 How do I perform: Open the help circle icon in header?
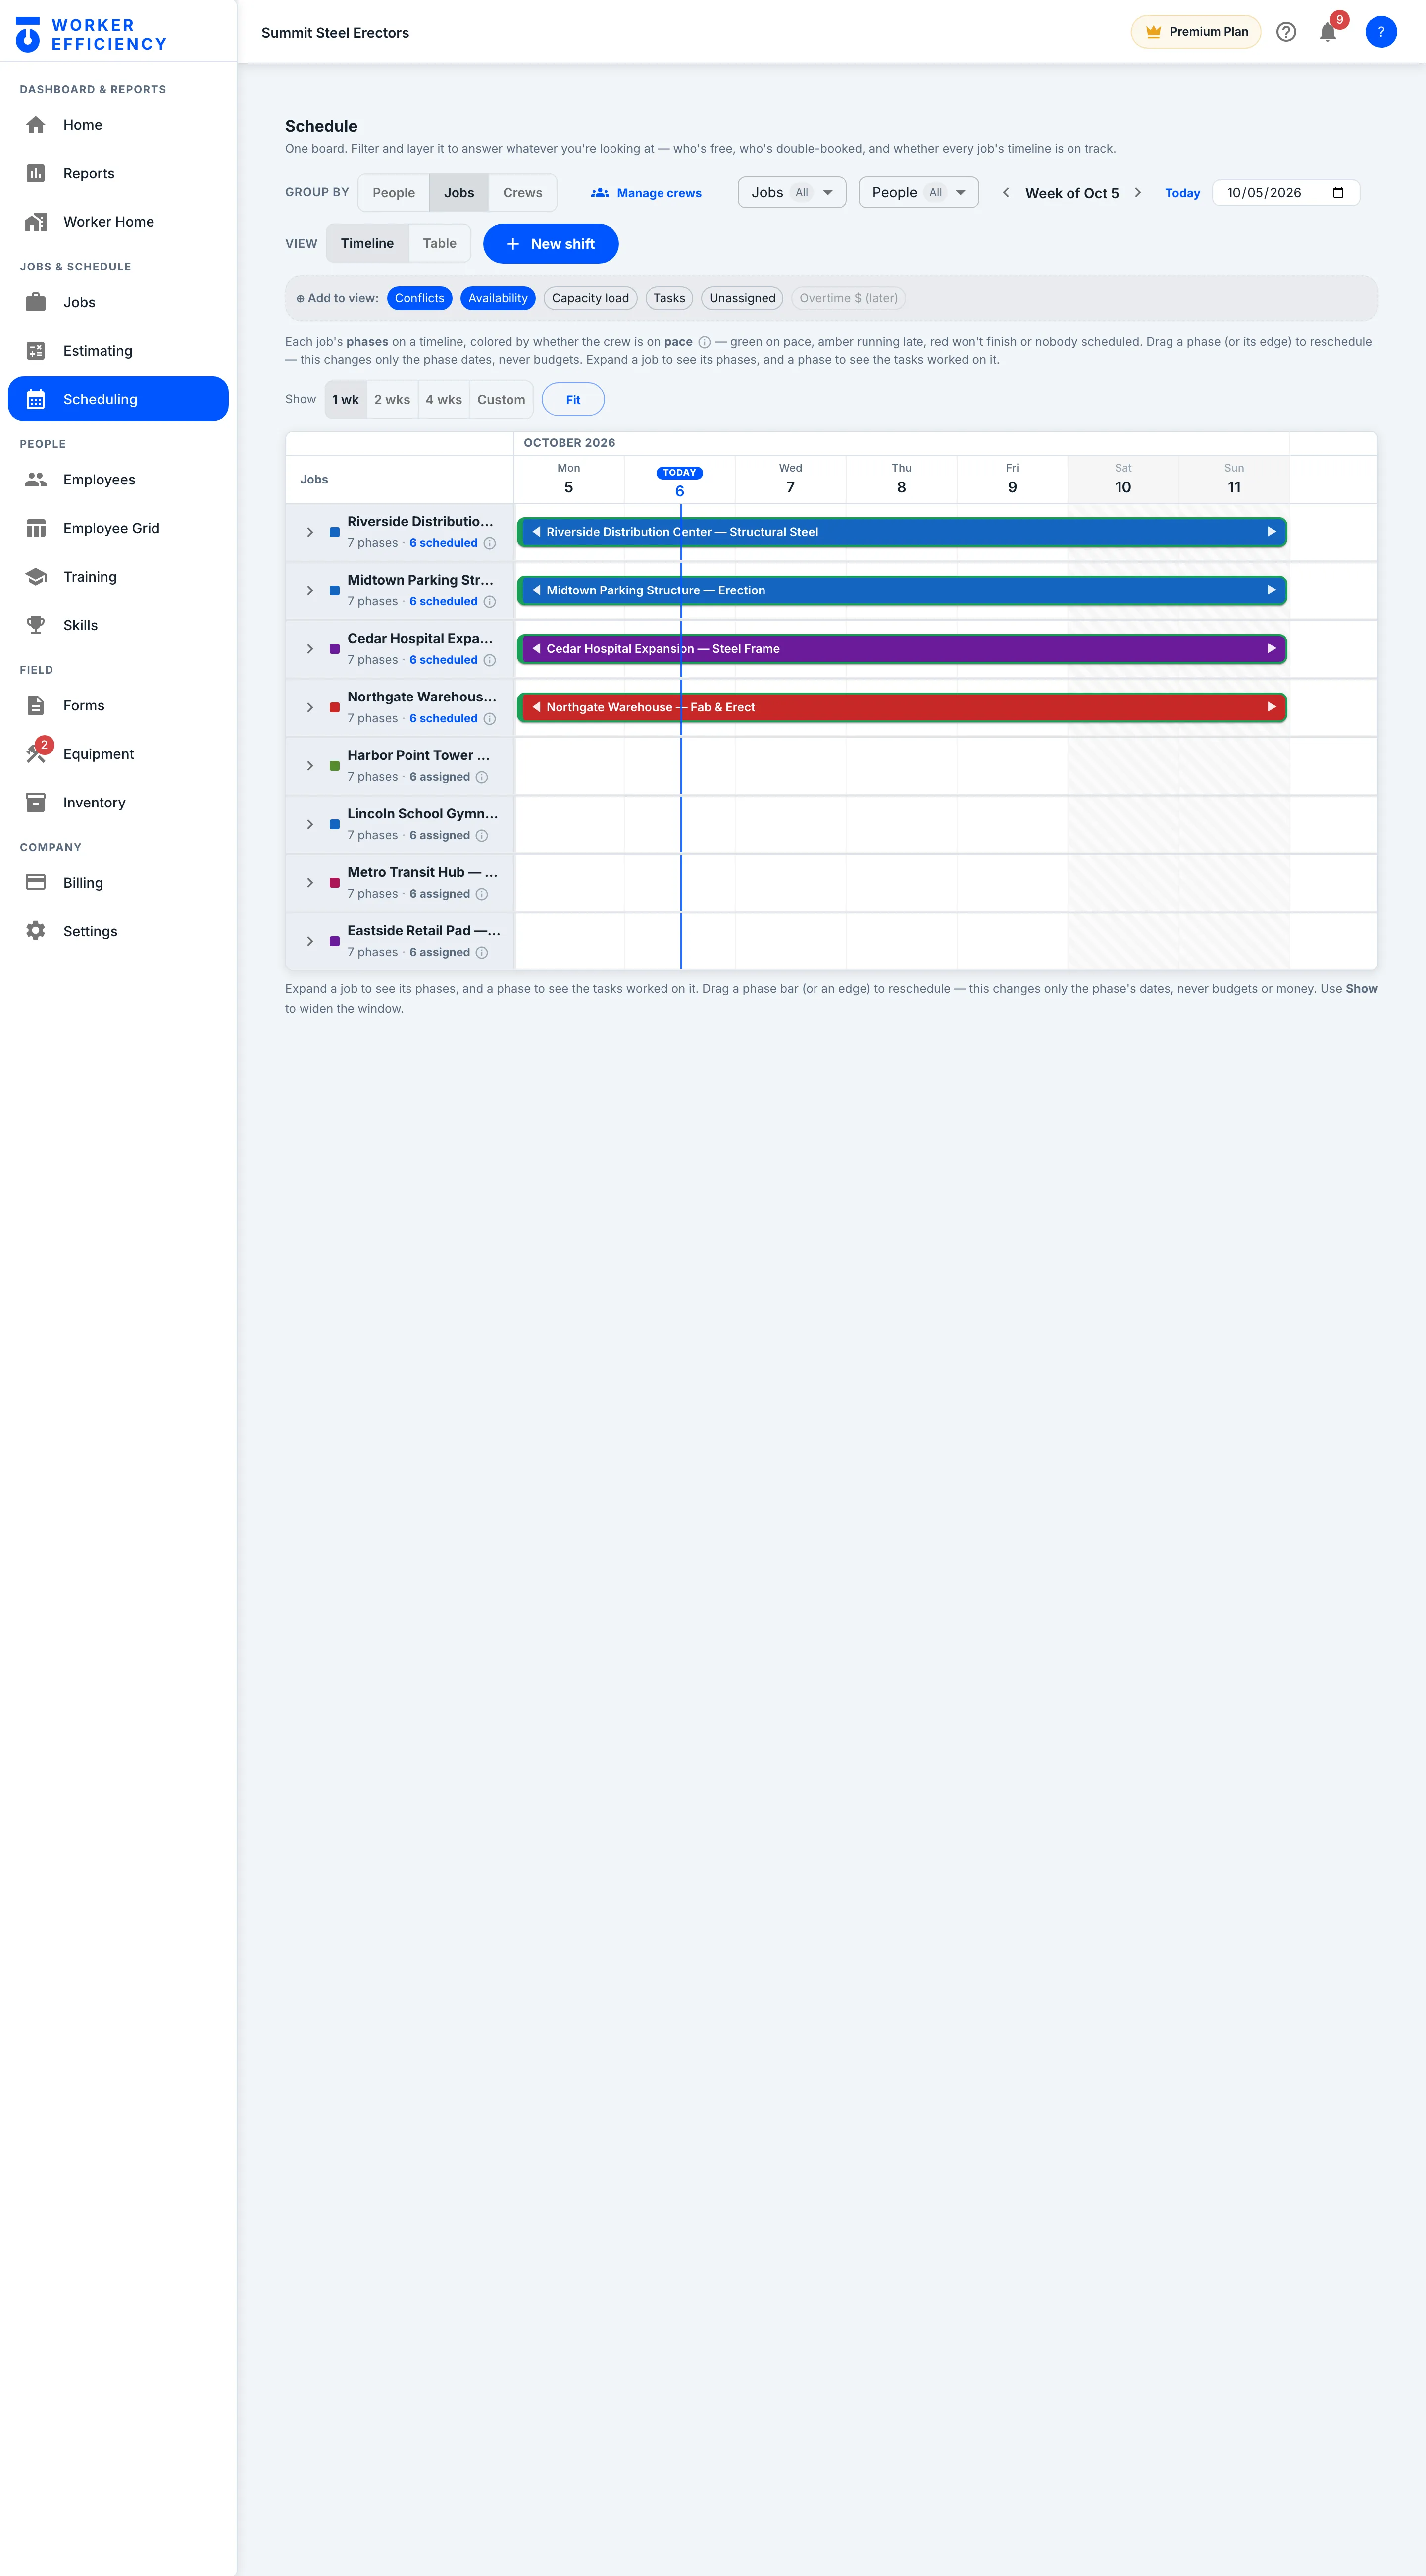pyautogui.click(x=1286, y=32)
